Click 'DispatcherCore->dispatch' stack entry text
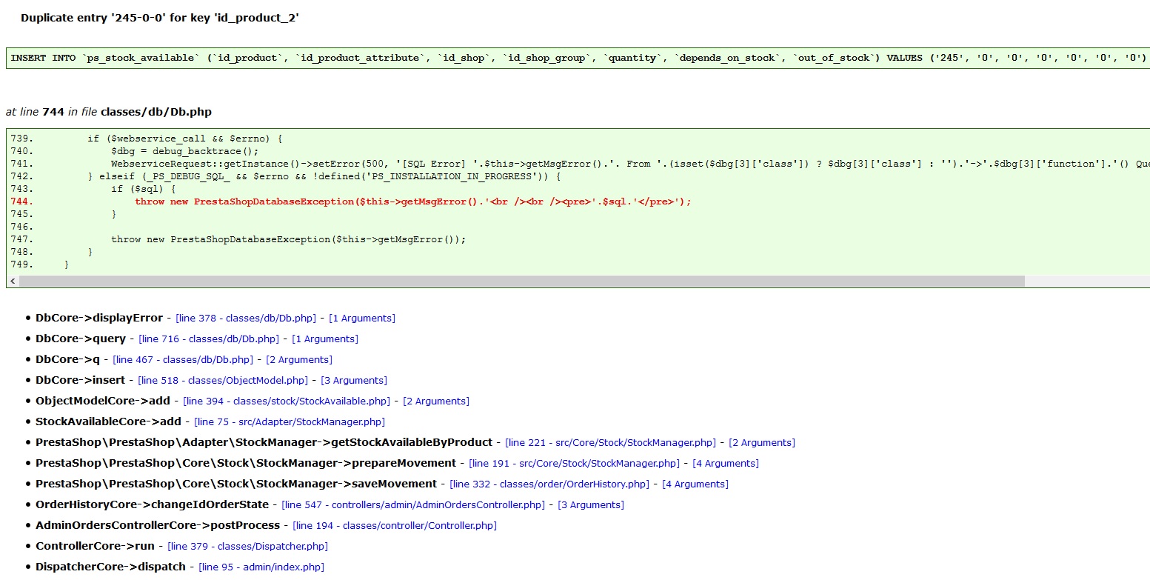This screenshot has width=1150, height=580. [x=110, y=567]
